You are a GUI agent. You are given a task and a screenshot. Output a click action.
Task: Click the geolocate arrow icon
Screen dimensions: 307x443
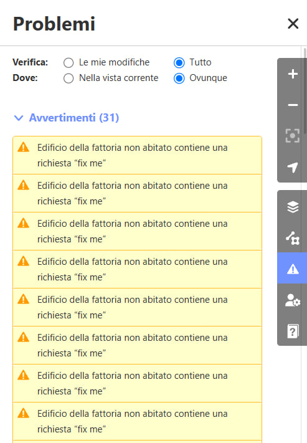tap(293, 167)
